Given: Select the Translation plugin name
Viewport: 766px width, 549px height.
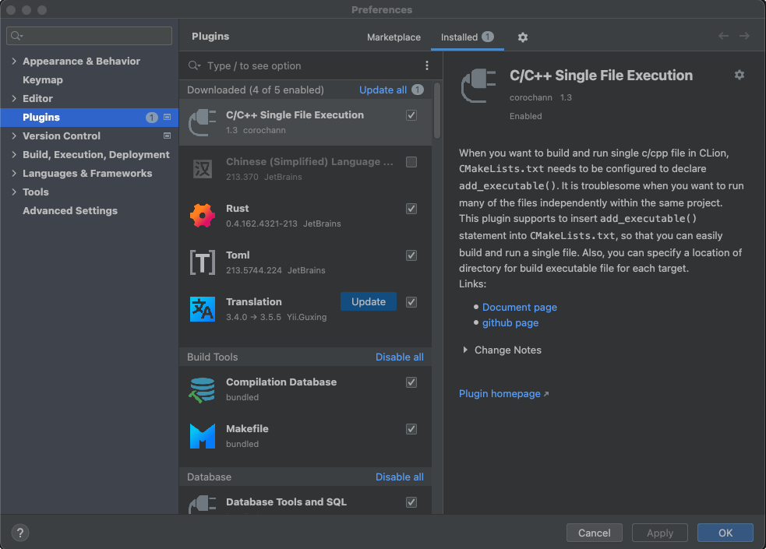Looking at the screenshot, I should 253,301.
